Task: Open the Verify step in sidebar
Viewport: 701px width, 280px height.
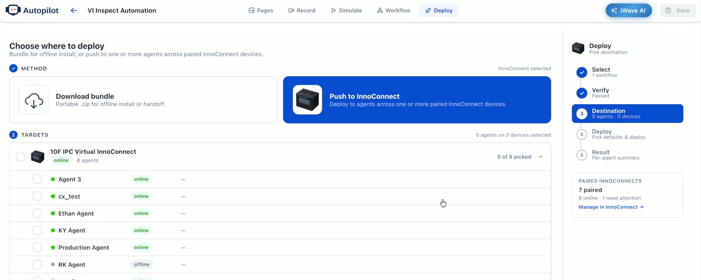Action: coord(627,93)
